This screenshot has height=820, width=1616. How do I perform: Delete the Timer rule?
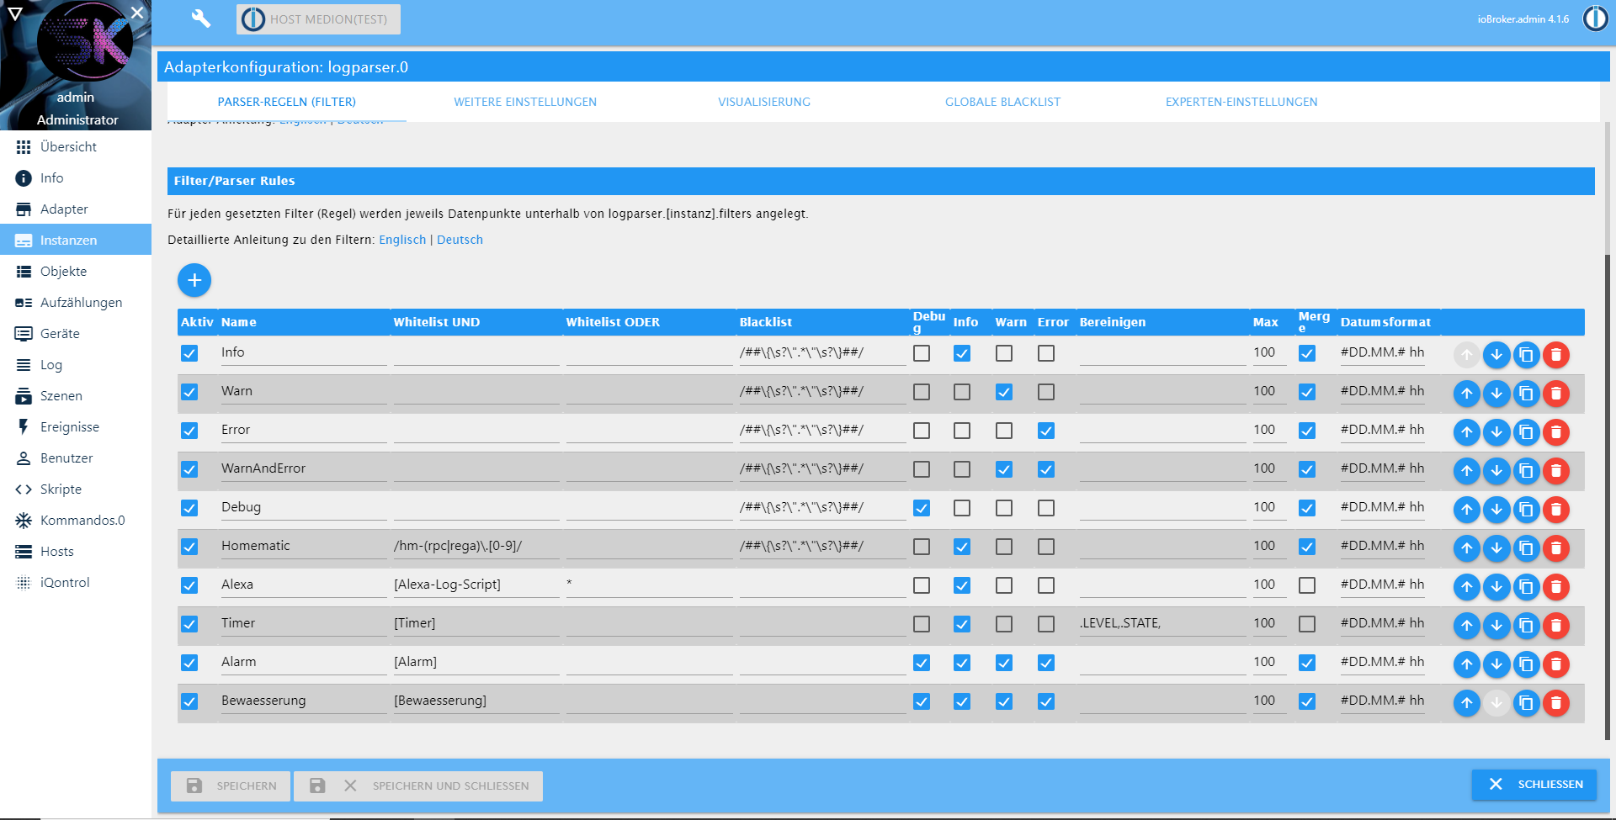click(1556, 626)
